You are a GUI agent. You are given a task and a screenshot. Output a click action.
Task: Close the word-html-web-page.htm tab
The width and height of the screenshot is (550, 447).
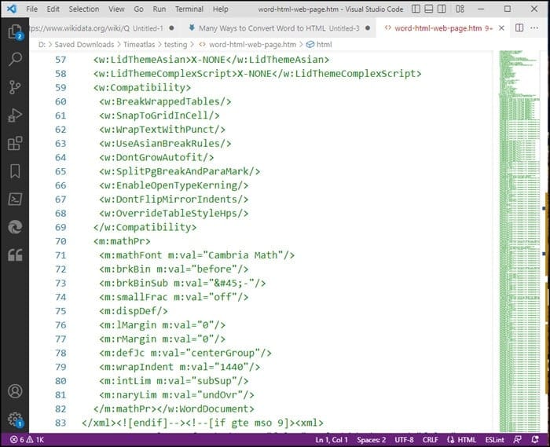[501, 28]
